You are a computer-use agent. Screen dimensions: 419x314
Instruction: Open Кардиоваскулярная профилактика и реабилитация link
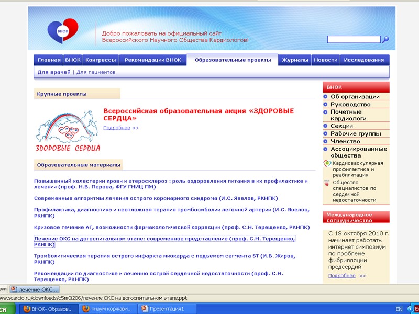pos(358,169)
